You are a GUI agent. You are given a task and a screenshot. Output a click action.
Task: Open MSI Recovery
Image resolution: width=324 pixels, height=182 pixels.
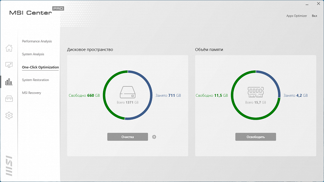point(32,93)
